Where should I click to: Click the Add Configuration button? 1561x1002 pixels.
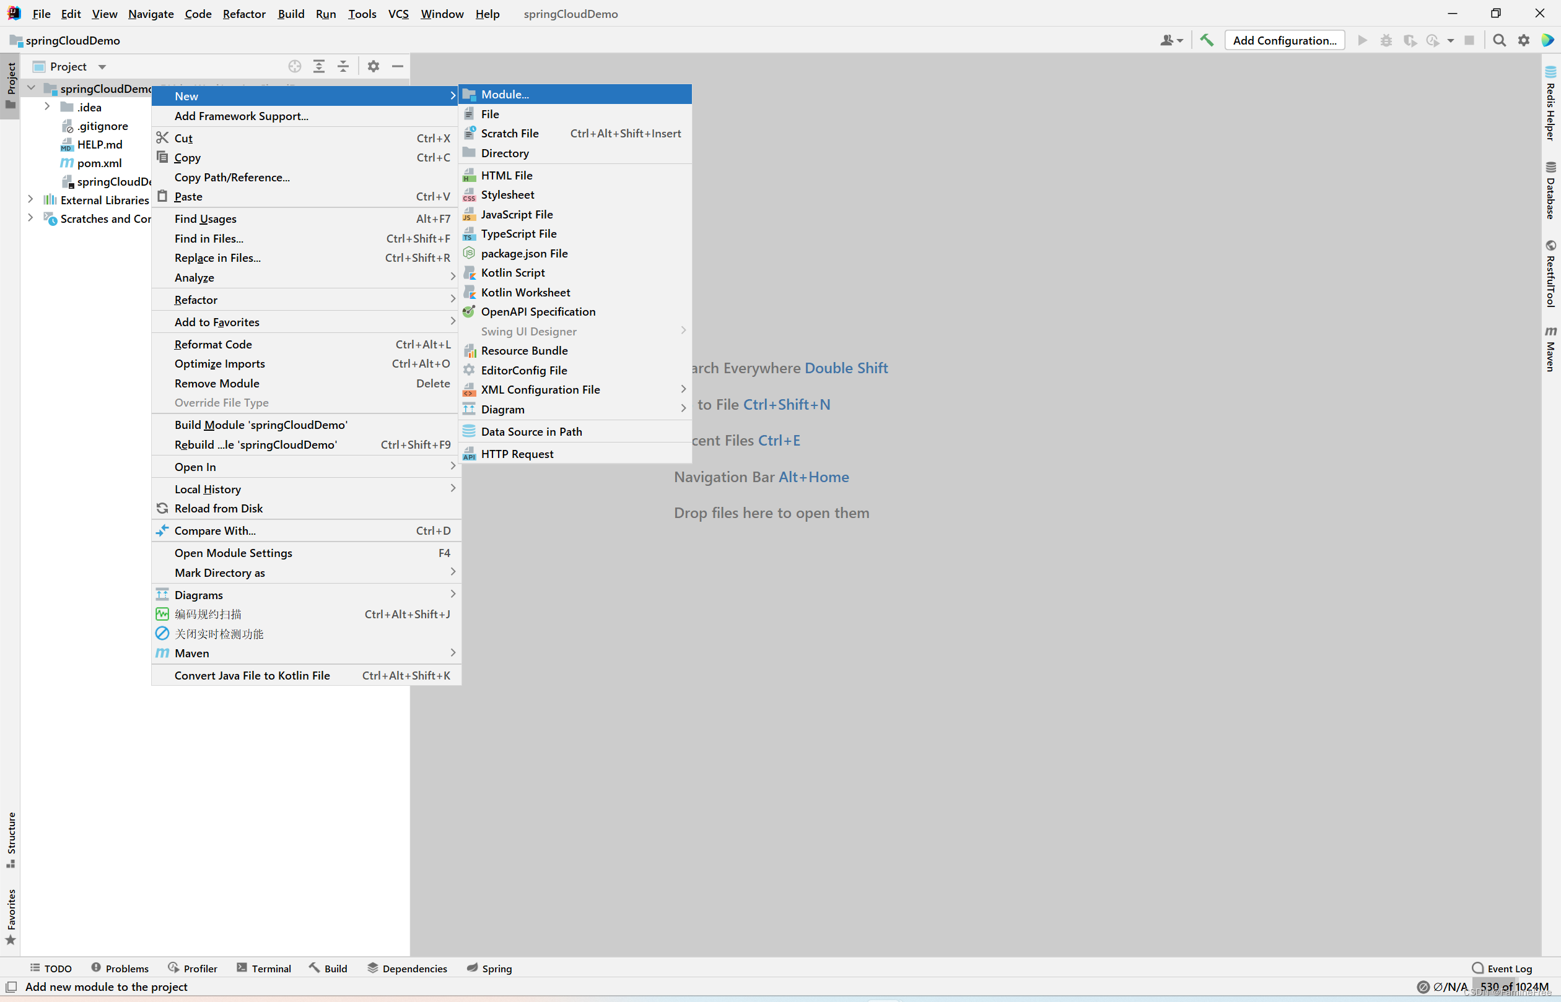(x=1283, y=40)
